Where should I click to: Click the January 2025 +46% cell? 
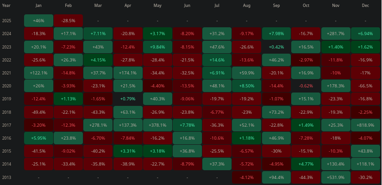[38, 21]
